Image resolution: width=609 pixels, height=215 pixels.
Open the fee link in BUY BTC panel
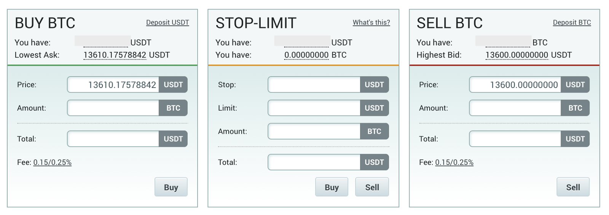(x=52, y=162)
